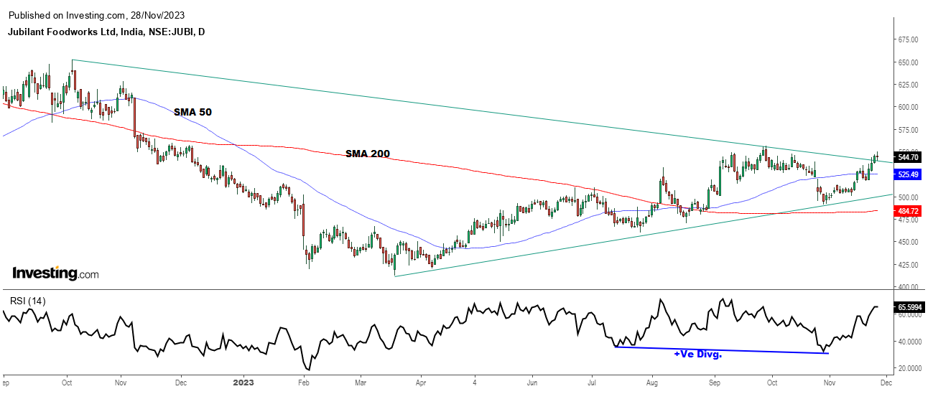Click the Published on Investing.com text
The height and width of the screenshot is (394, 933).
(107, 14)
